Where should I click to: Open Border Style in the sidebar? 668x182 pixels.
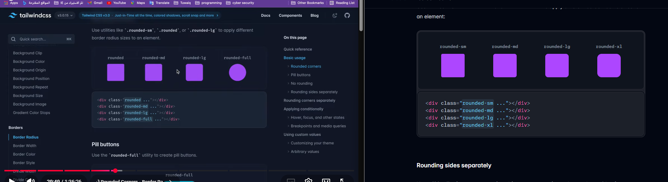click(24, 163)
